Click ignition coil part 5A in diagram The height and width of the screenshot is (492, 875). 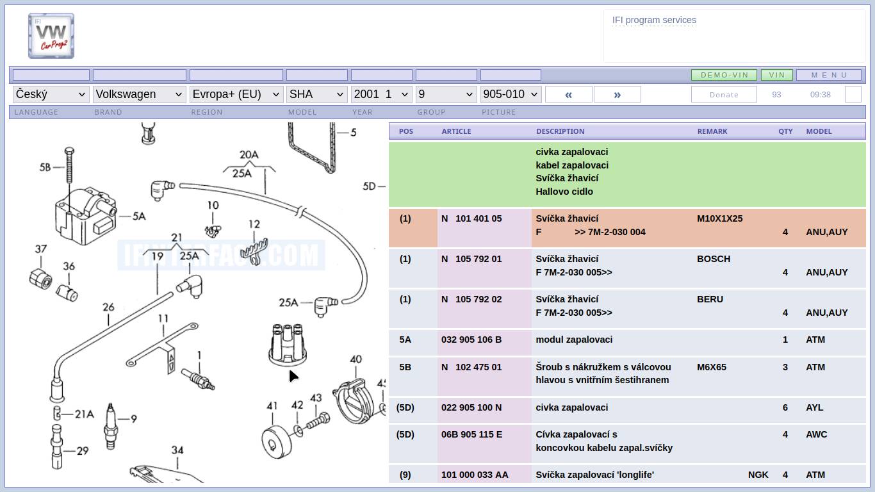(83, 213)
